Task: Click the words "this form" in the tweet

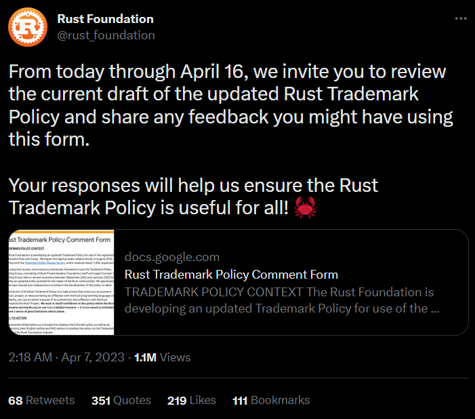Action: pos(47,140)
